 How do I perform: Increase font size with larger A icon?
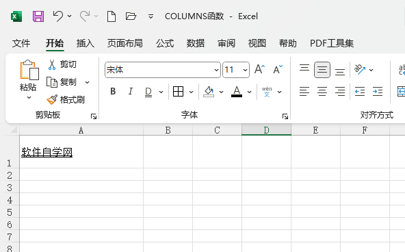259,70
